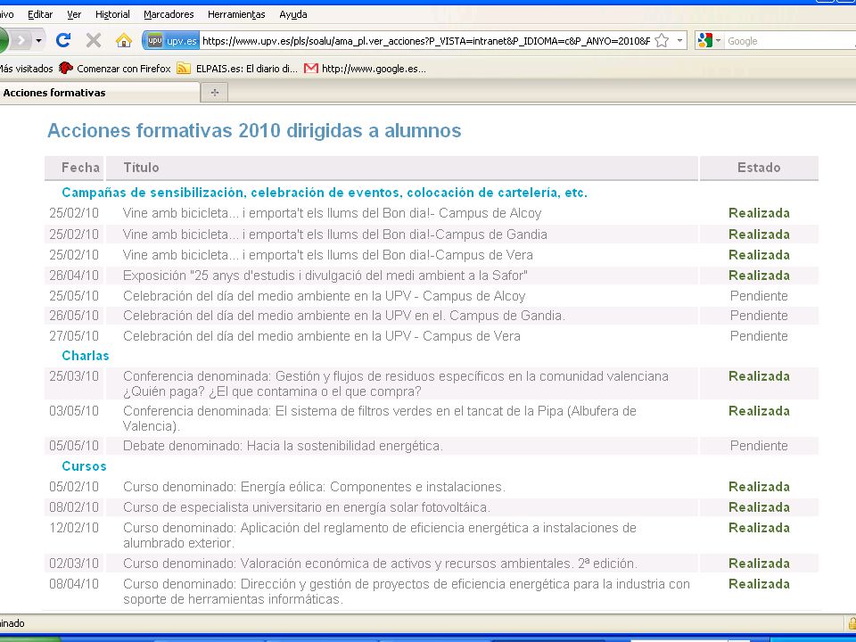Click the 05/05/10 date cell
Viewport: 856px width, 642px height.
pos(74,446)
